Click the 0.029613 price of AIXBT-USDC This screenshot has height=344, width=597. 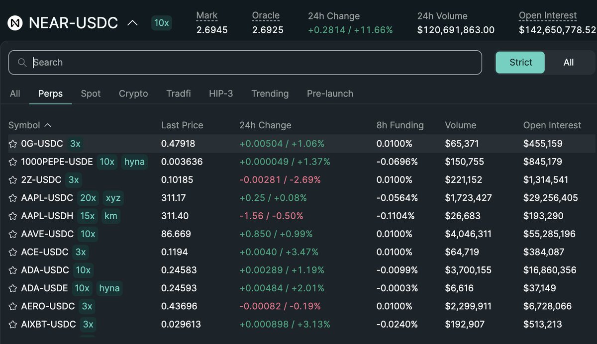pos(181,324)
